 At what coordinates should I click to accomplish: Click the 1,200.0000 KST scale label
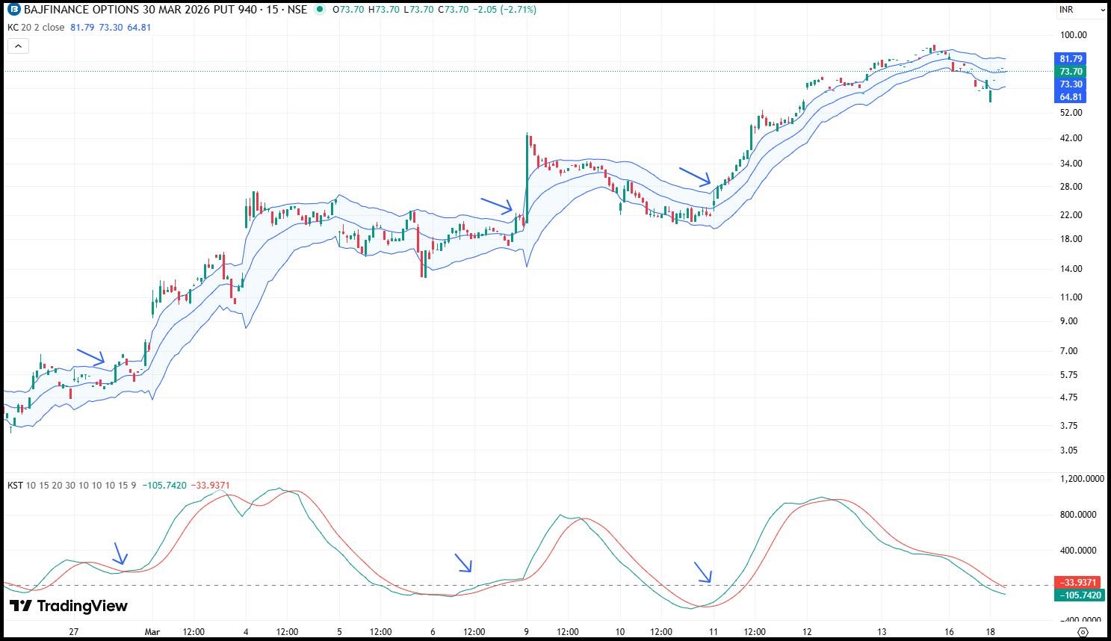click(1082, 479)
